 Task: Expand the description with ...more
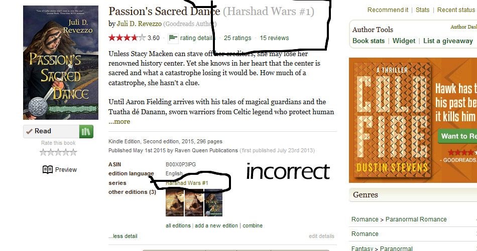(x=120, y=121)
